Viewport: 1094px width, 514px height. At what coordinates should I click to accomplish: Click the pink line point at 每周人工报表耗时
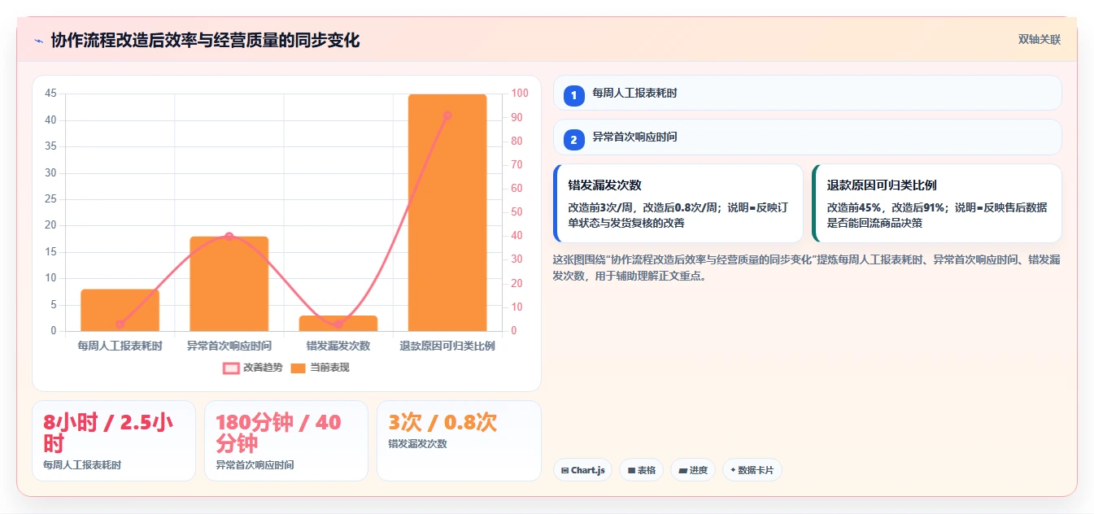[120, 325]
